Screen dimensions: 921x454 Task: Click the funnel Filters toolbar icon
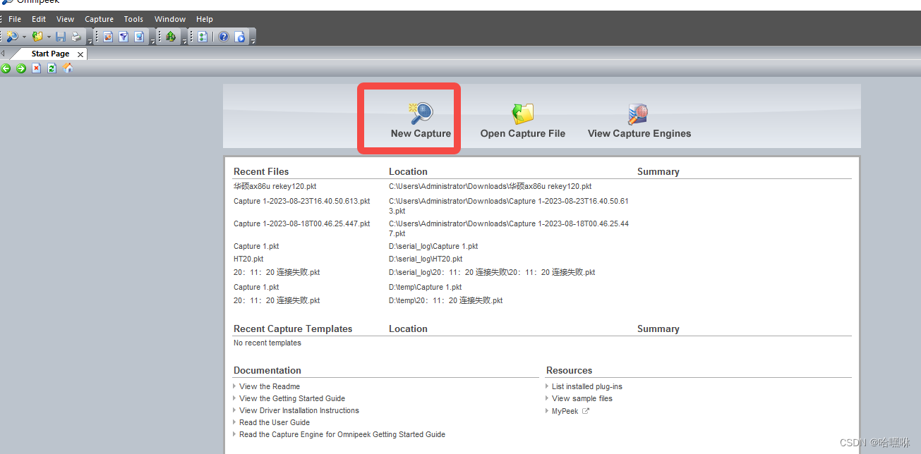(124, 37)
